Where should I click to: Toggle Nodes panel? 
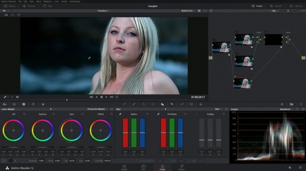[x=257, y=6]
